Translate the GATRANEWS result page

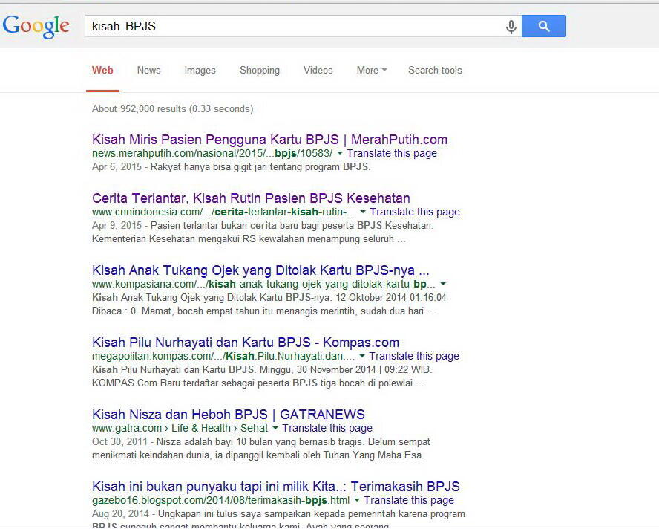[327, 428]
